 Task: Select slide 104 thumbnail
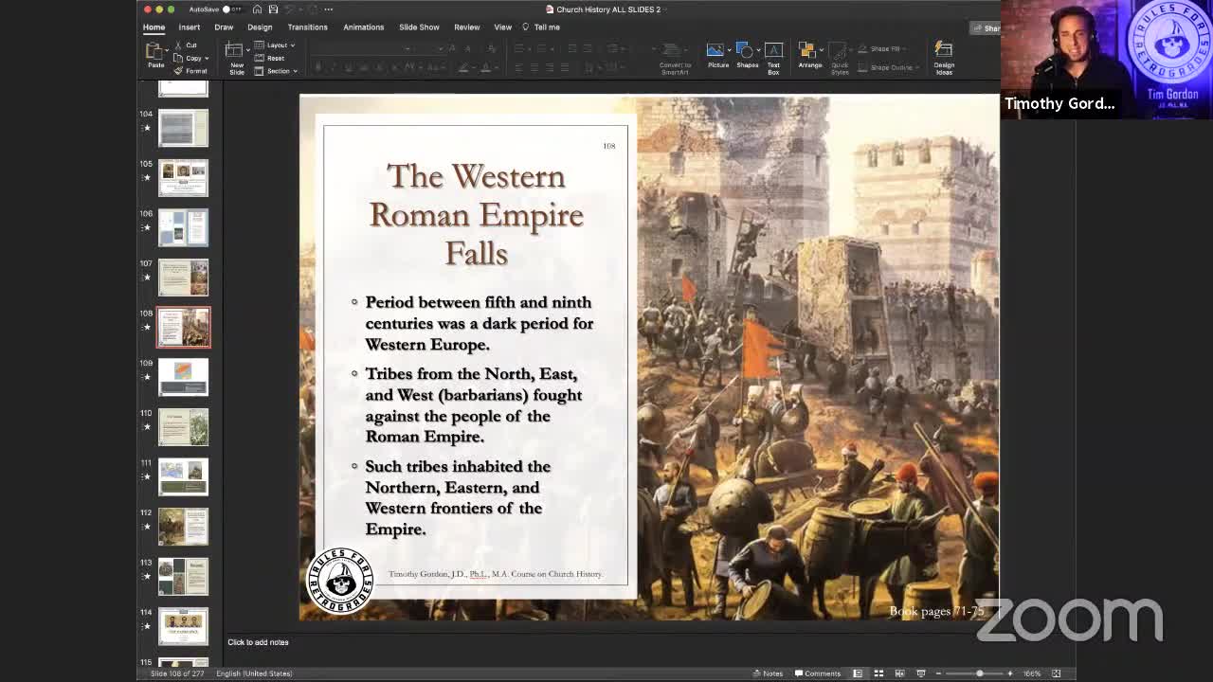[x=183, y=128]
